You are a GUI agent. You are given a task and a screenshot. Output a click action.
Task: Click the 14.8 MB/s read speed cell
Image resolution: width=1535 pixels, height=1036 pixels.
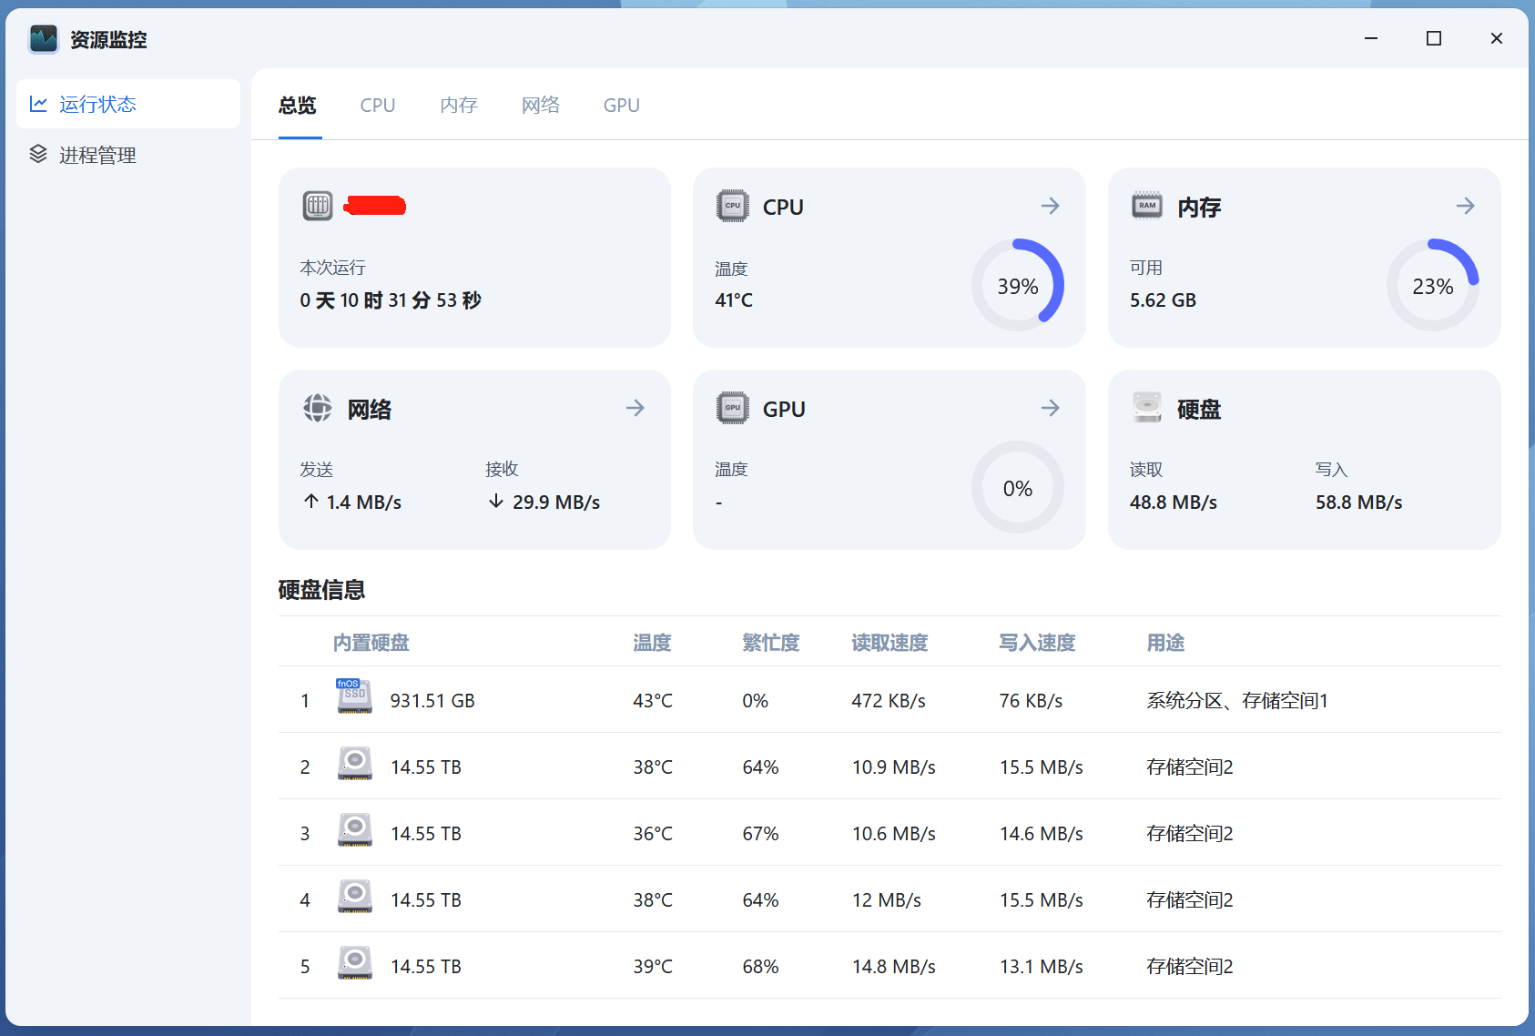894,967
